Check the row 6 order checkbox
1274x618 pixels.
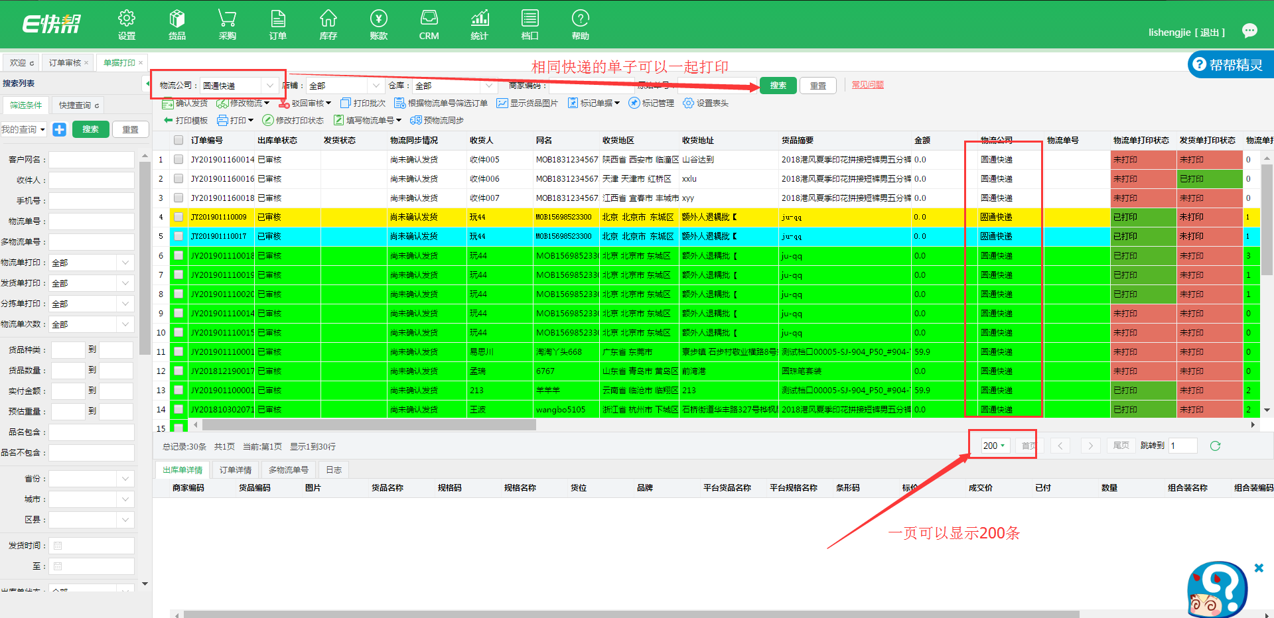178,255
